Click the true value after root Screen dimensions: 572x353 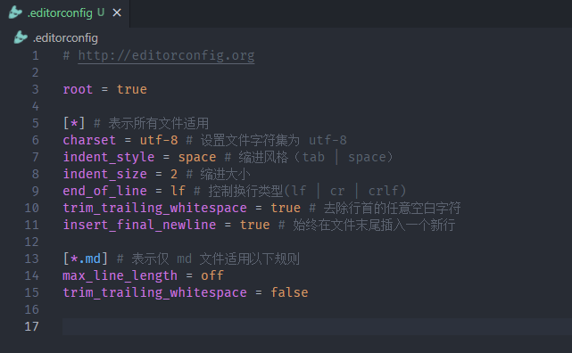[132, 89]
